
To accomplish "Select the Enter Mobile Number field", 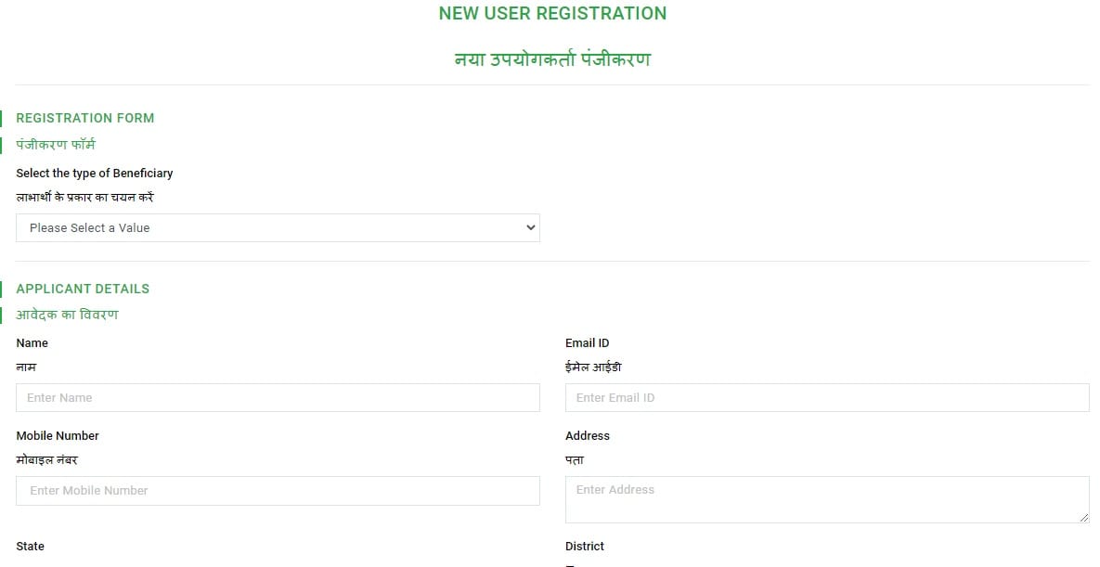I will 278,490.
